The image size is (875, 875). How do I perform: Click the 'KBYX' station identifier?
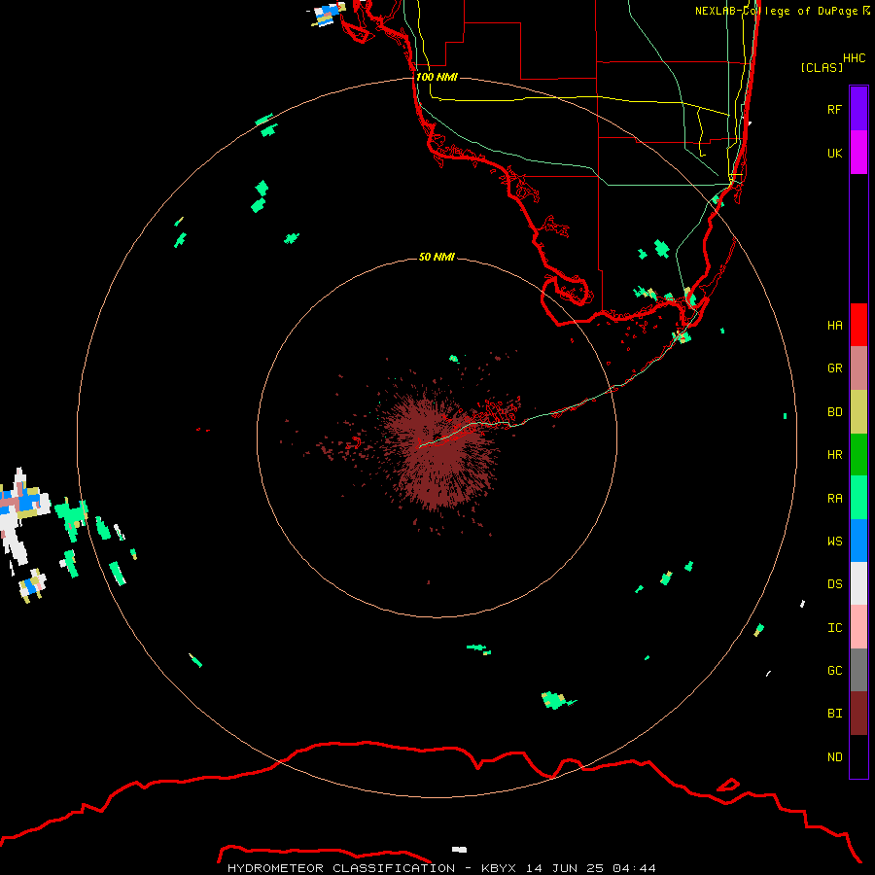click(499, 868)
